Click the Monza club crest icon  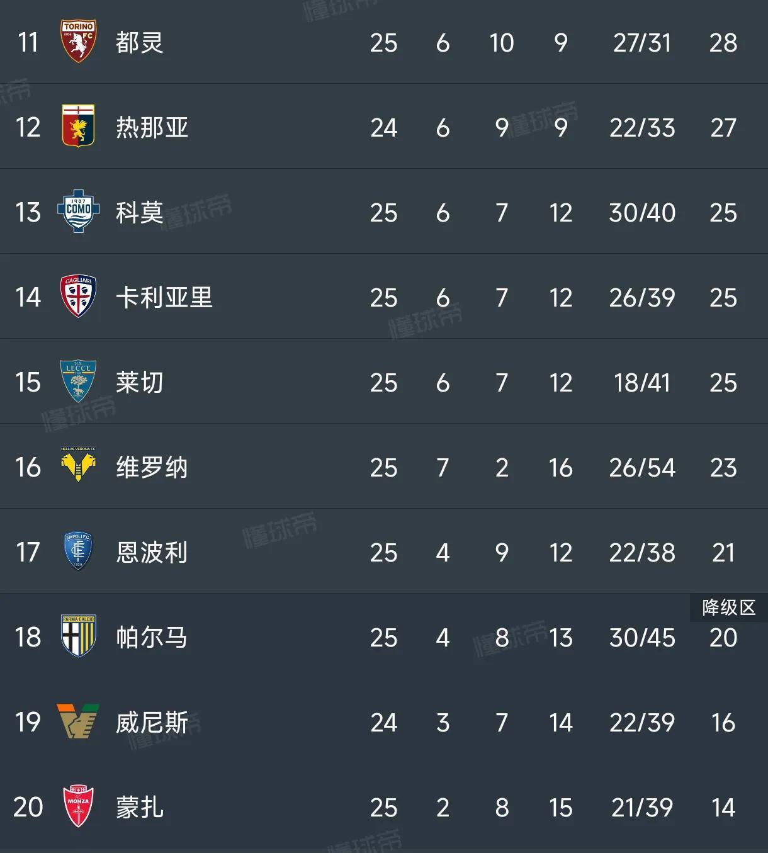coord(77,807)
